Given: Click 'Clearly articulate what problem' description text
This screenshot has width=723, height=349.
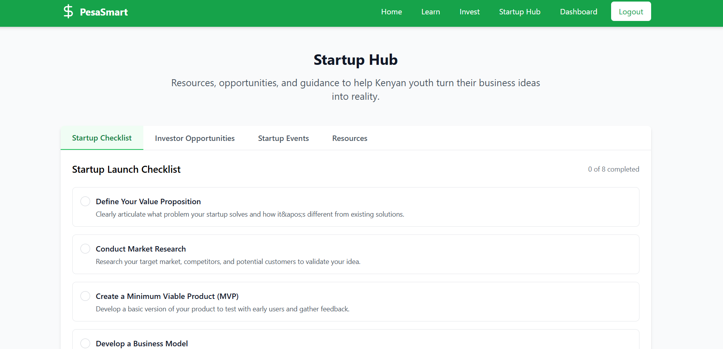Looking at the screenshot, I should point(250,214).
